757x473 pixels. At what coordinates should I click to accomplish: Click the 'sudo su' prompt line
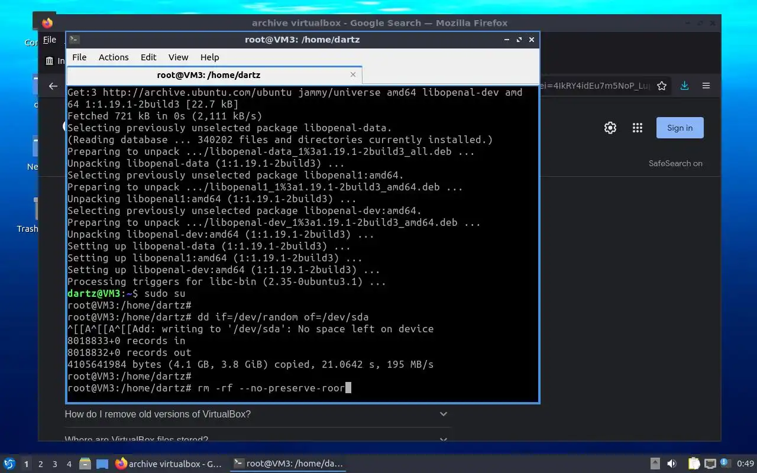pyautogui.click(x=126, y=293)
